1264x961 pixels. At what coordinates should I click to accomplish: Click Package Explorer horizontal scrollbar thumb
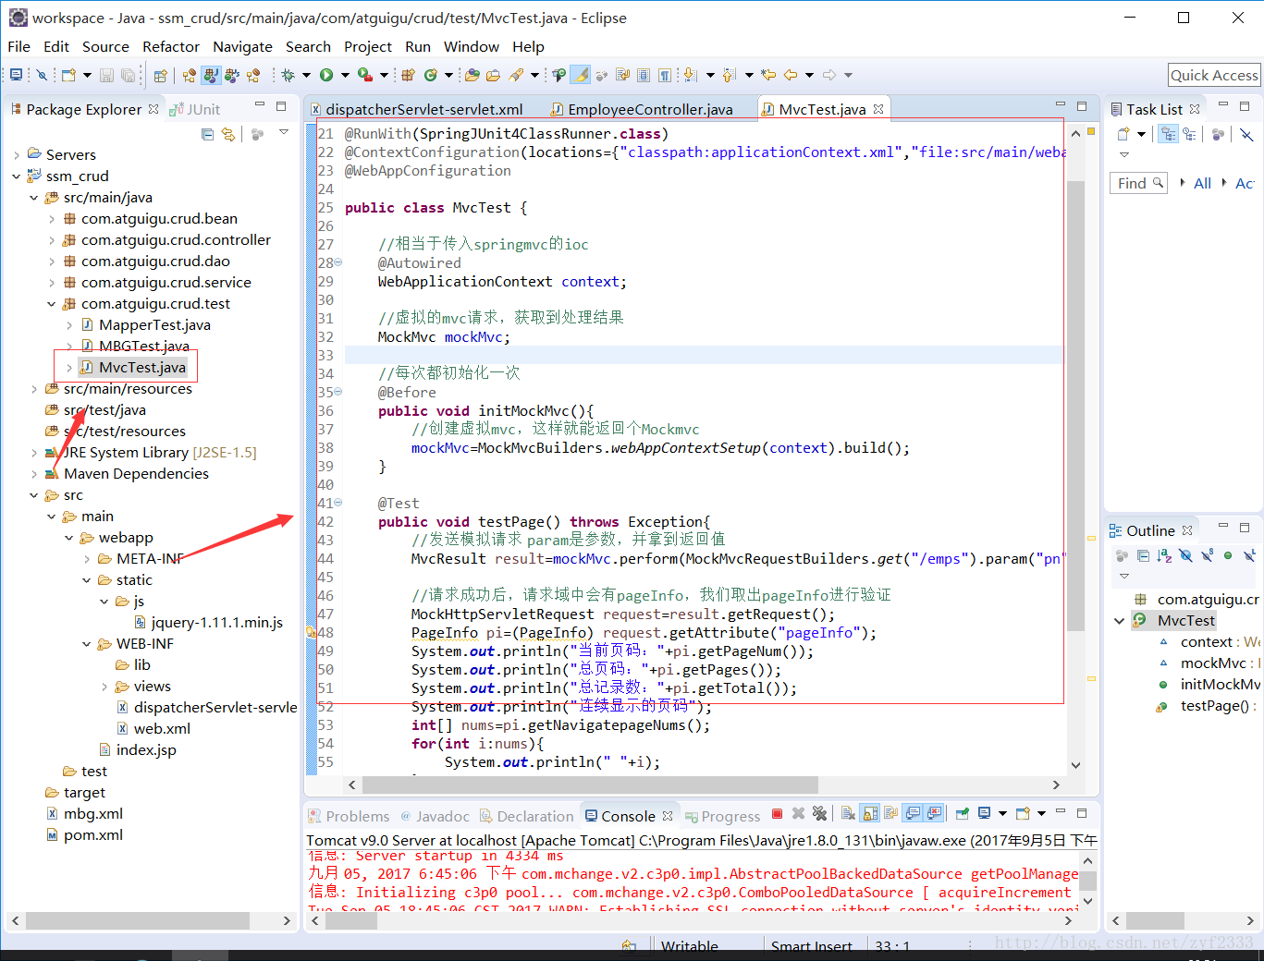click(x=138, y=920)
